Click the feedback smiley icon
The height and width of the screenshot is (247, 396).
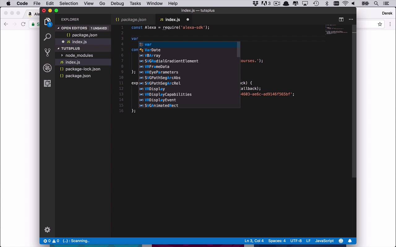tap(341, 241)
